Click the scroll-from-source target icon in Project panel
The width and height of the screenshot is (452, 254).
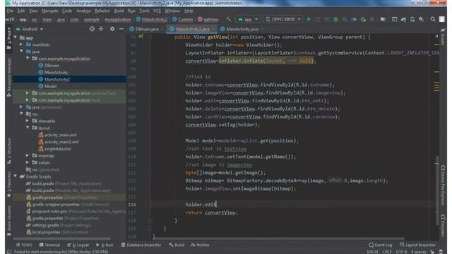[x=92, y=29]
